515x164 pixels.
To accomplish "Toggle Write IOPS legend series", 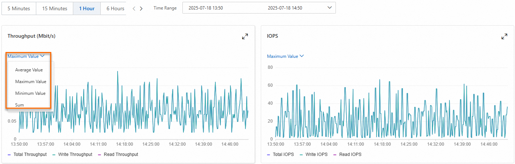I will click(x=313, y=154).
